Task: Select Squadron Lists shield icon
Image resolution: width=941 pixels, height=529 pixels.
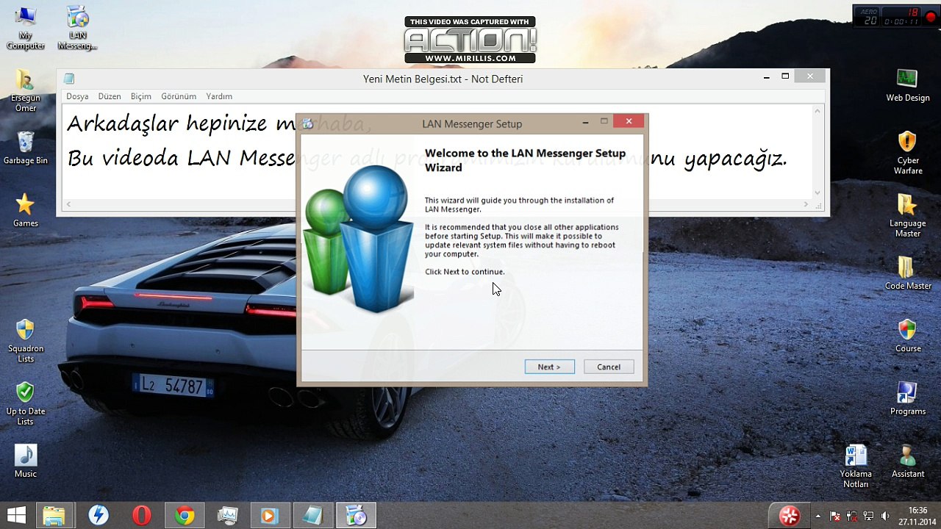Action: coord(26,341)
